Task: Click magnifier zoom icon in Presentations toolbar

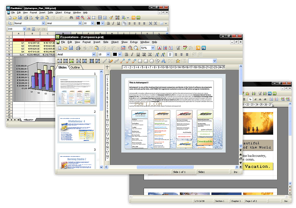Action: (136, 48)
